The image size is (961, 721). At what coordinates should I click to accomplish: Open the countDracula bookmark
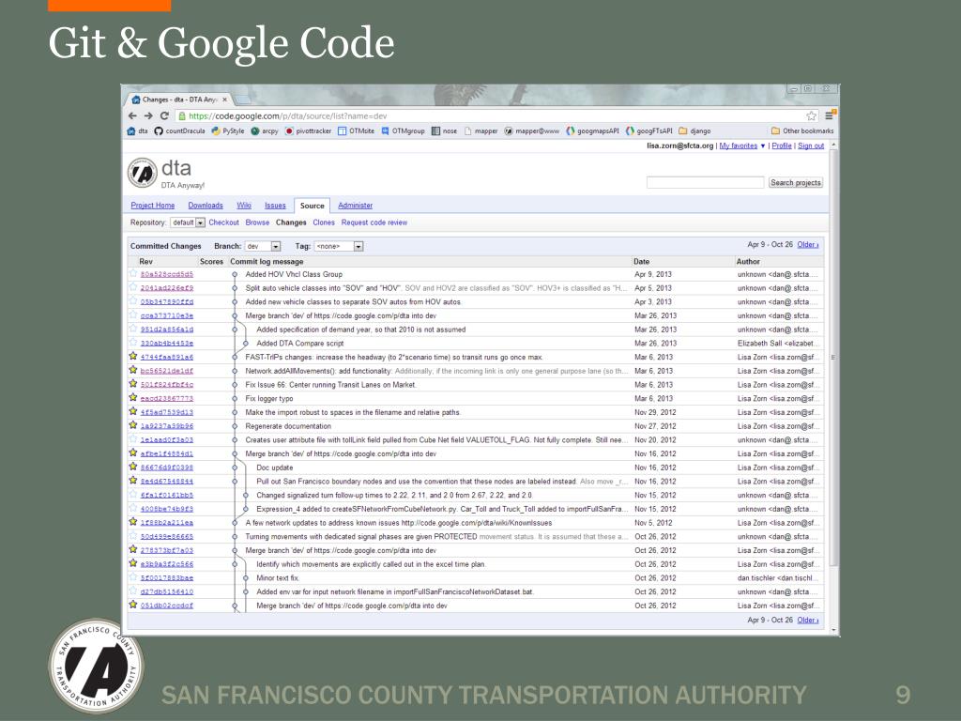[179, 130]
